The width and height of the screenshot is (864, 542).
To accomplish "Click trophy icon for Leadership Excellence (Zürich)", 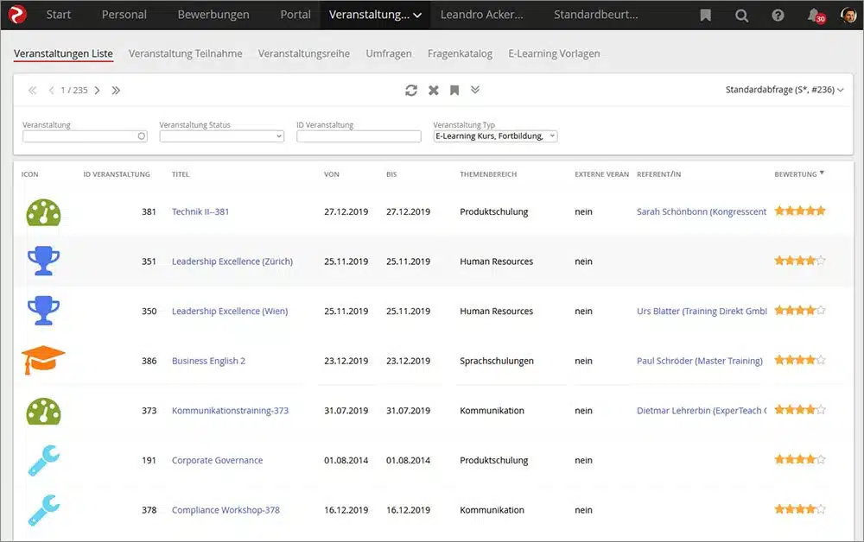I will [x=43, y=261].
